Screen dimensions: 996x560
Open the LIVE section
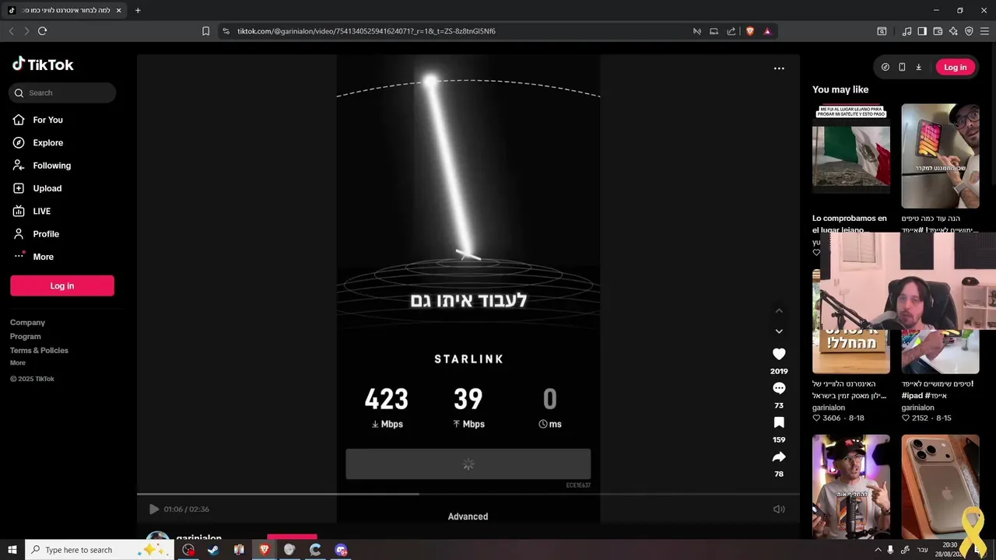pos(41,211)
